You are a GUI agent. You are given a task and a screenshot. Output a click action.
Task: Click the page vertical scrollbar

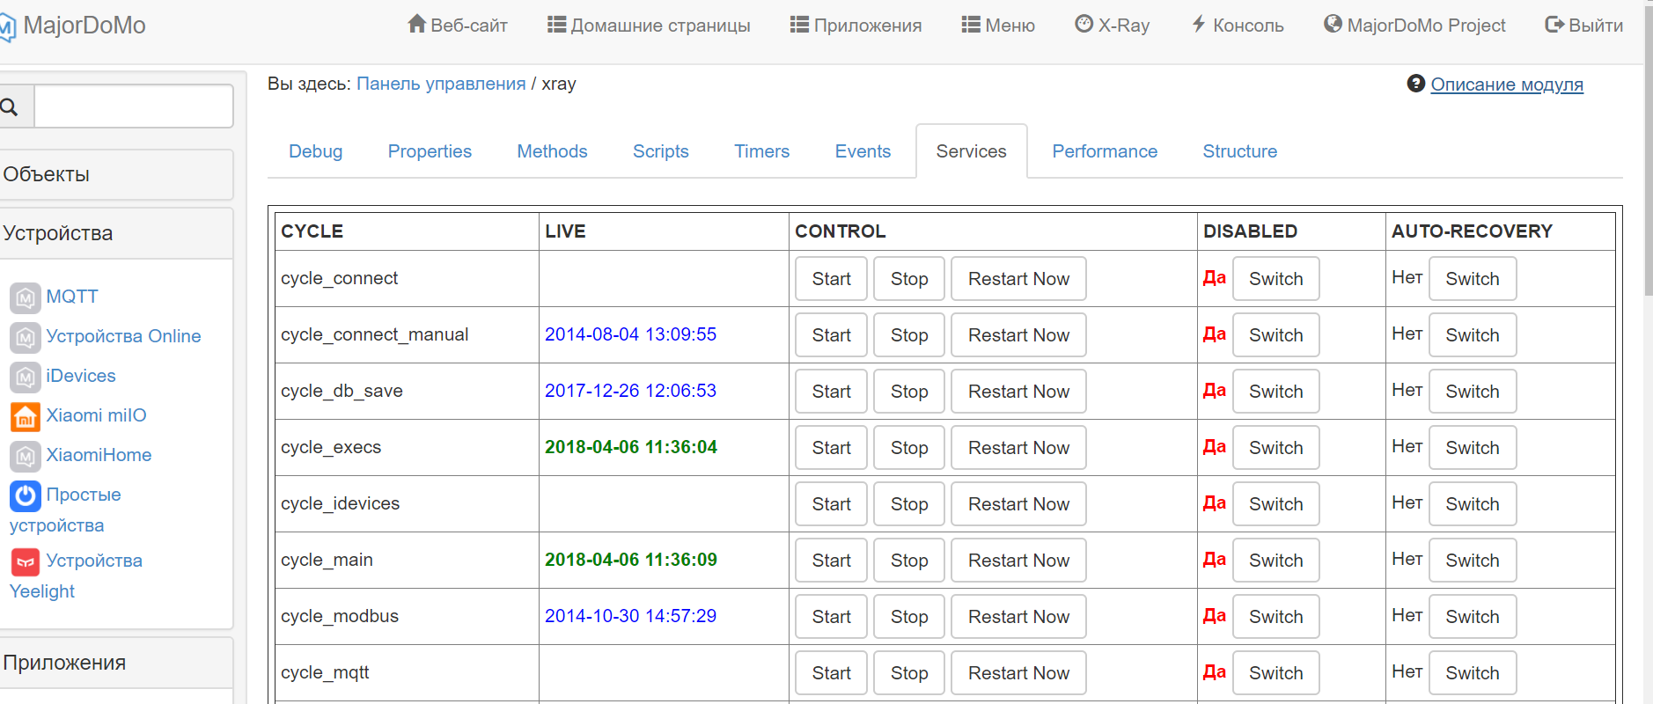click(x=1648, y=176)
